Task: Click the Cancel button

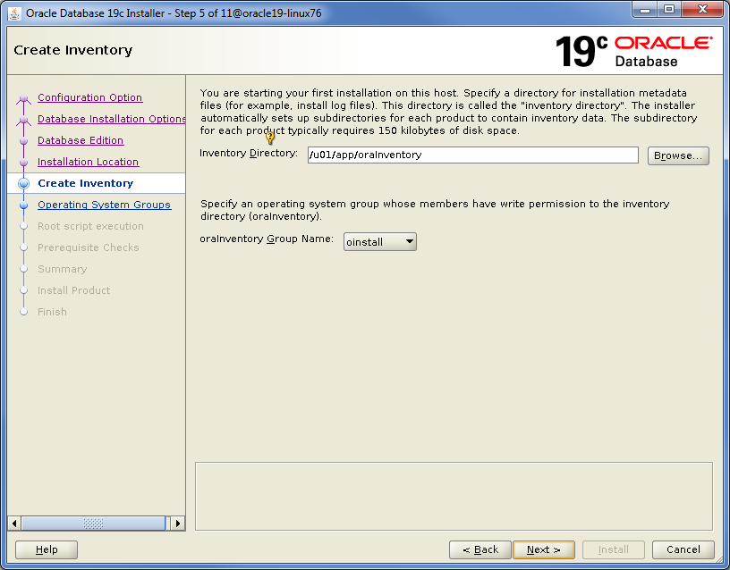Action: pyautogui.click(x=683, y=549)
